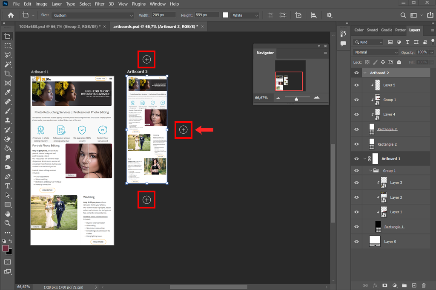Image resolution: width=436 pixels, height=290 pixels.
Task: Select the Zoom tool
Action: 8,223
